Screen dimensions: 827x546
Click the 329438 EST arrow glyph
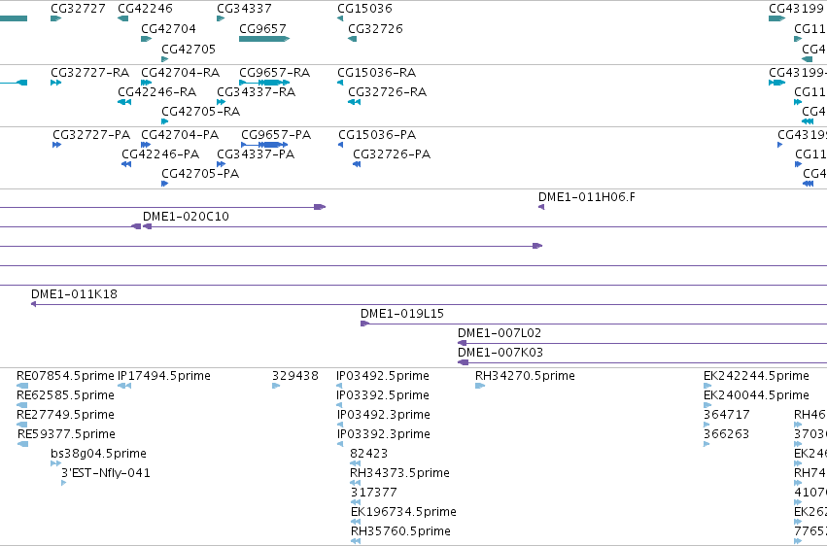coord(276,386)
